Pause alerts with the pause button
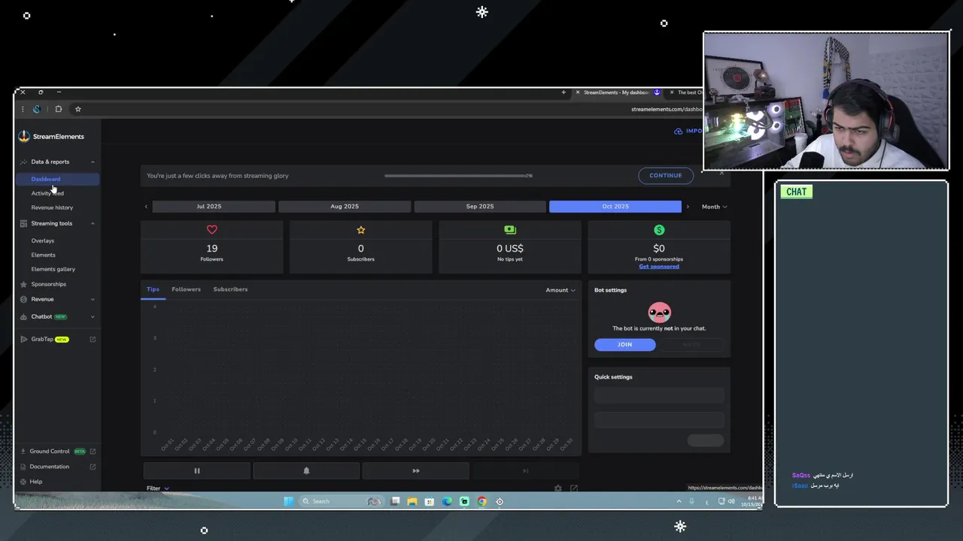Viewport: 963px width, 541px height. [x=197, y=470]
